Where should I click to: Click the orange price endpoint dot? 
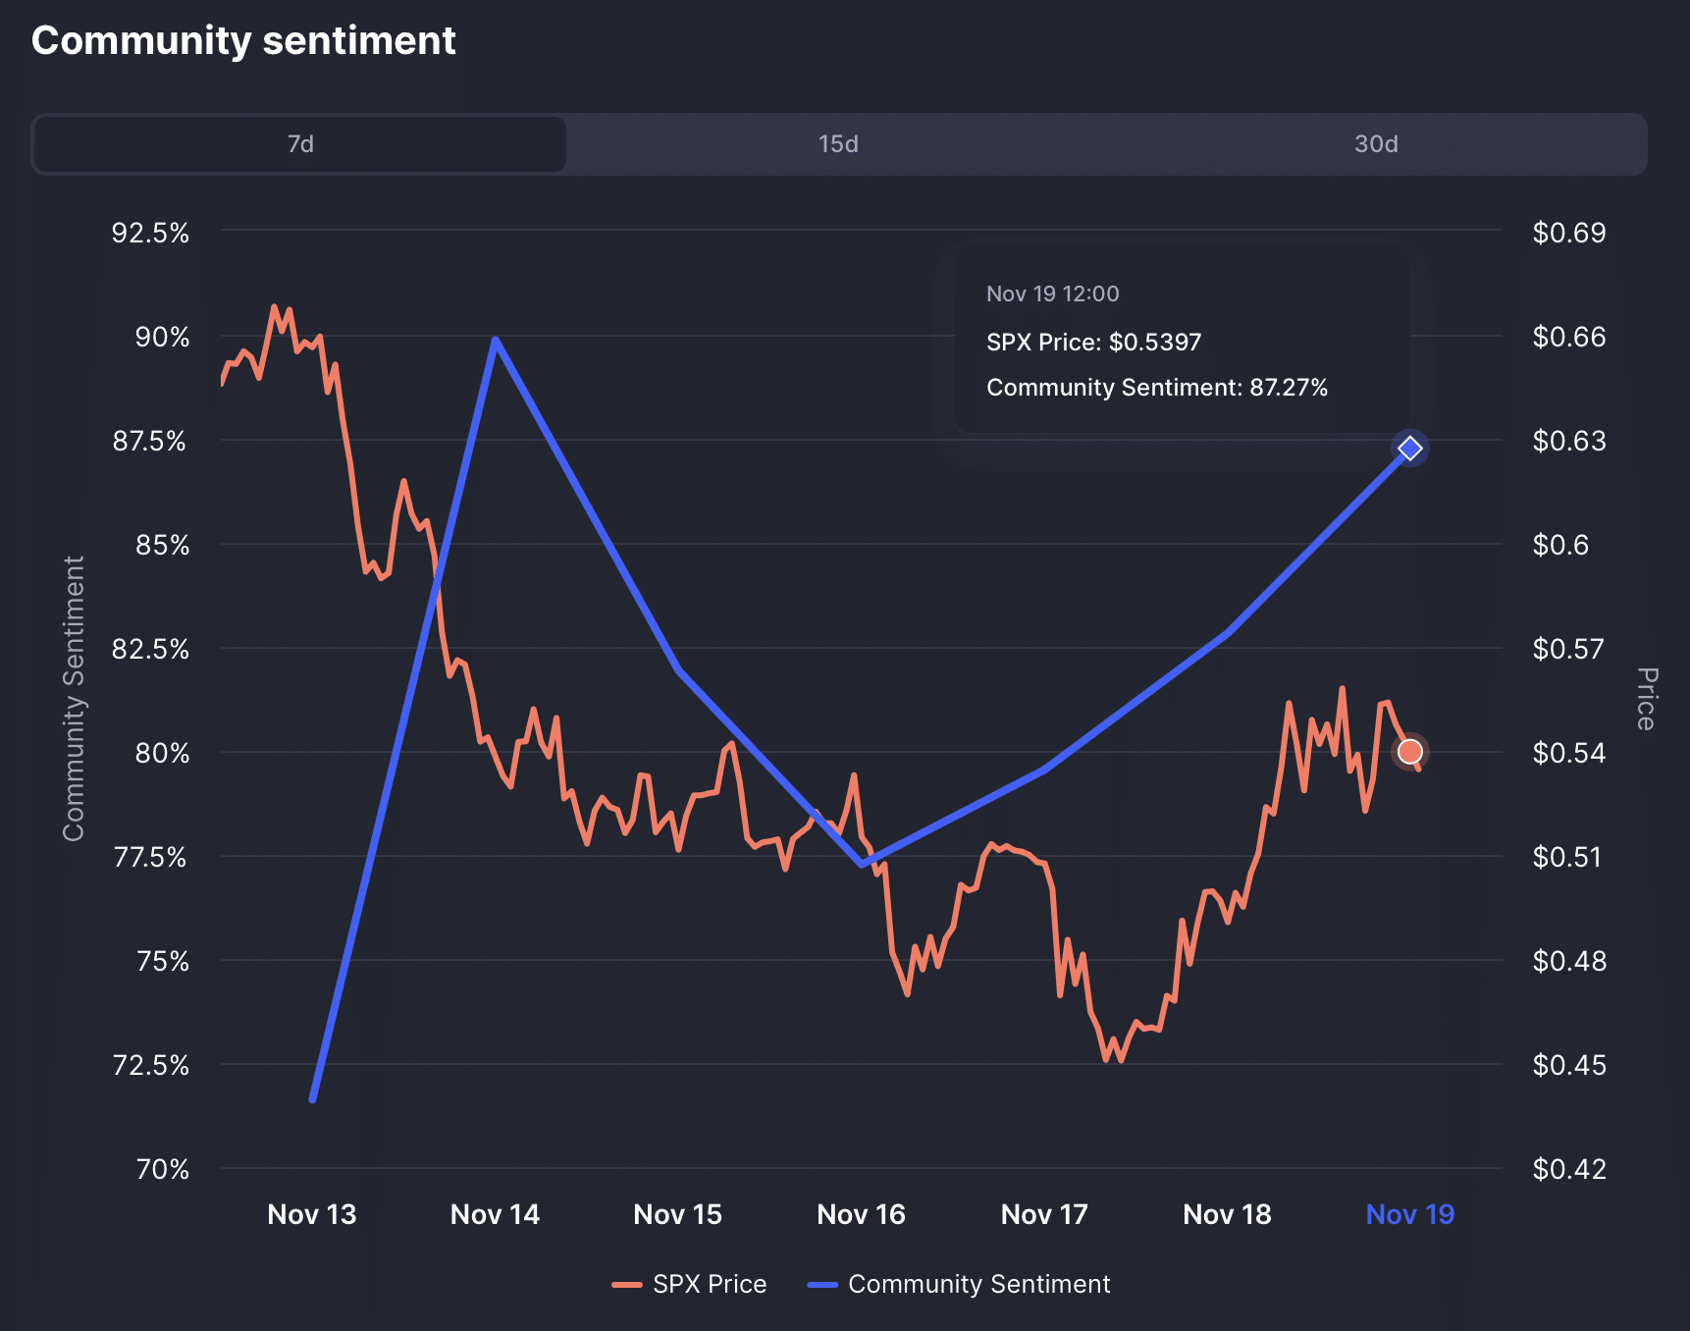point(1410,751)
